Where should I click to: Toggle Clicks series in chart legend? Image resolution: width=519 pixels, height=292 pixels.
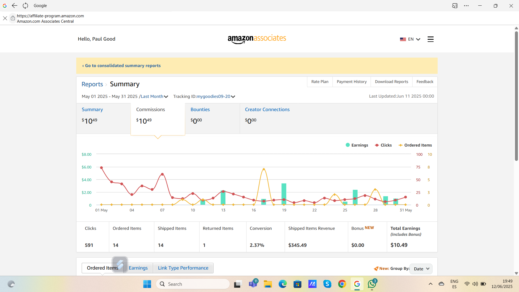tap(383, 145)
